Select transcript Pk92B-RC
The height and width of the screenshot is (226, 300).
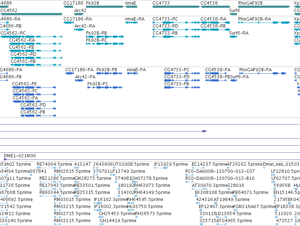(97, 40)
